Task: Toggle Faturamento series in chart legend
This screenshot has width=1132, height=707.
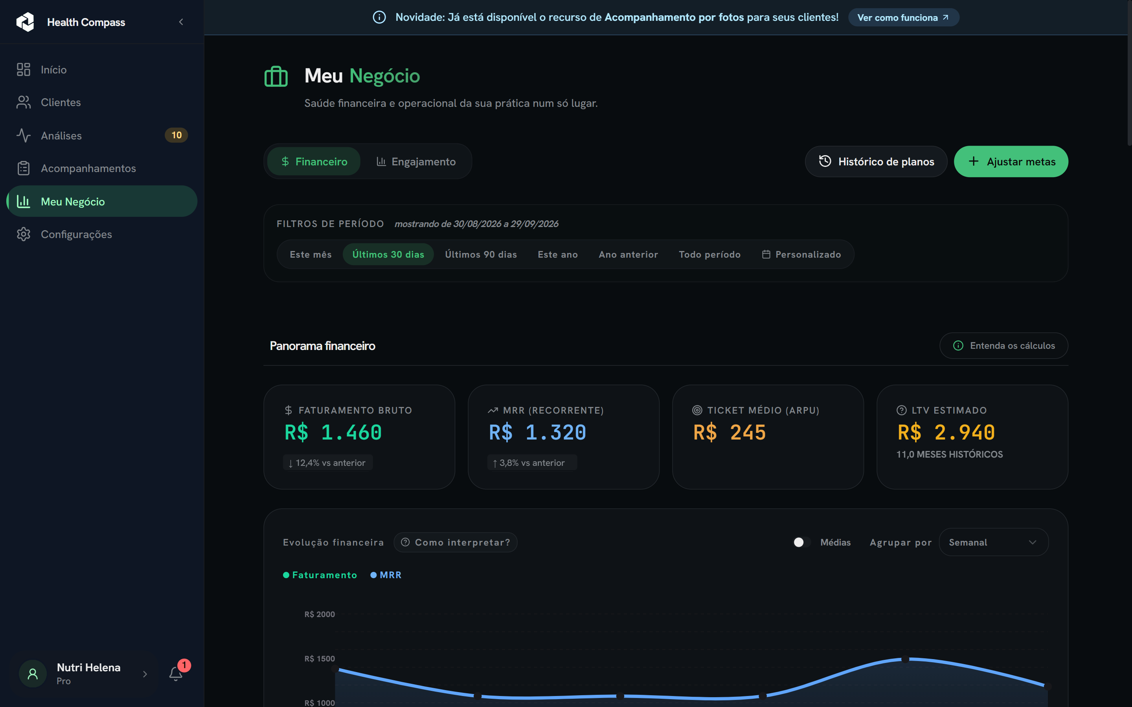Action: click(320, 575)
